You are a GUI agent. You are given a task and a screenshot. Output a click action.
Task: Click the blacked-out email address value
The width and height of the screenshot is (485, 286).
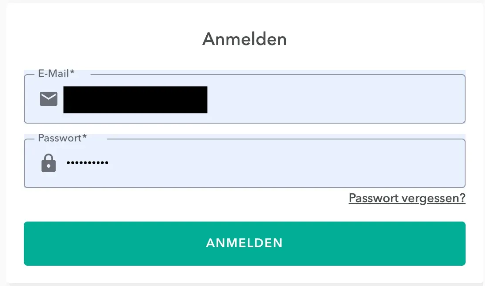click(135, 100)
